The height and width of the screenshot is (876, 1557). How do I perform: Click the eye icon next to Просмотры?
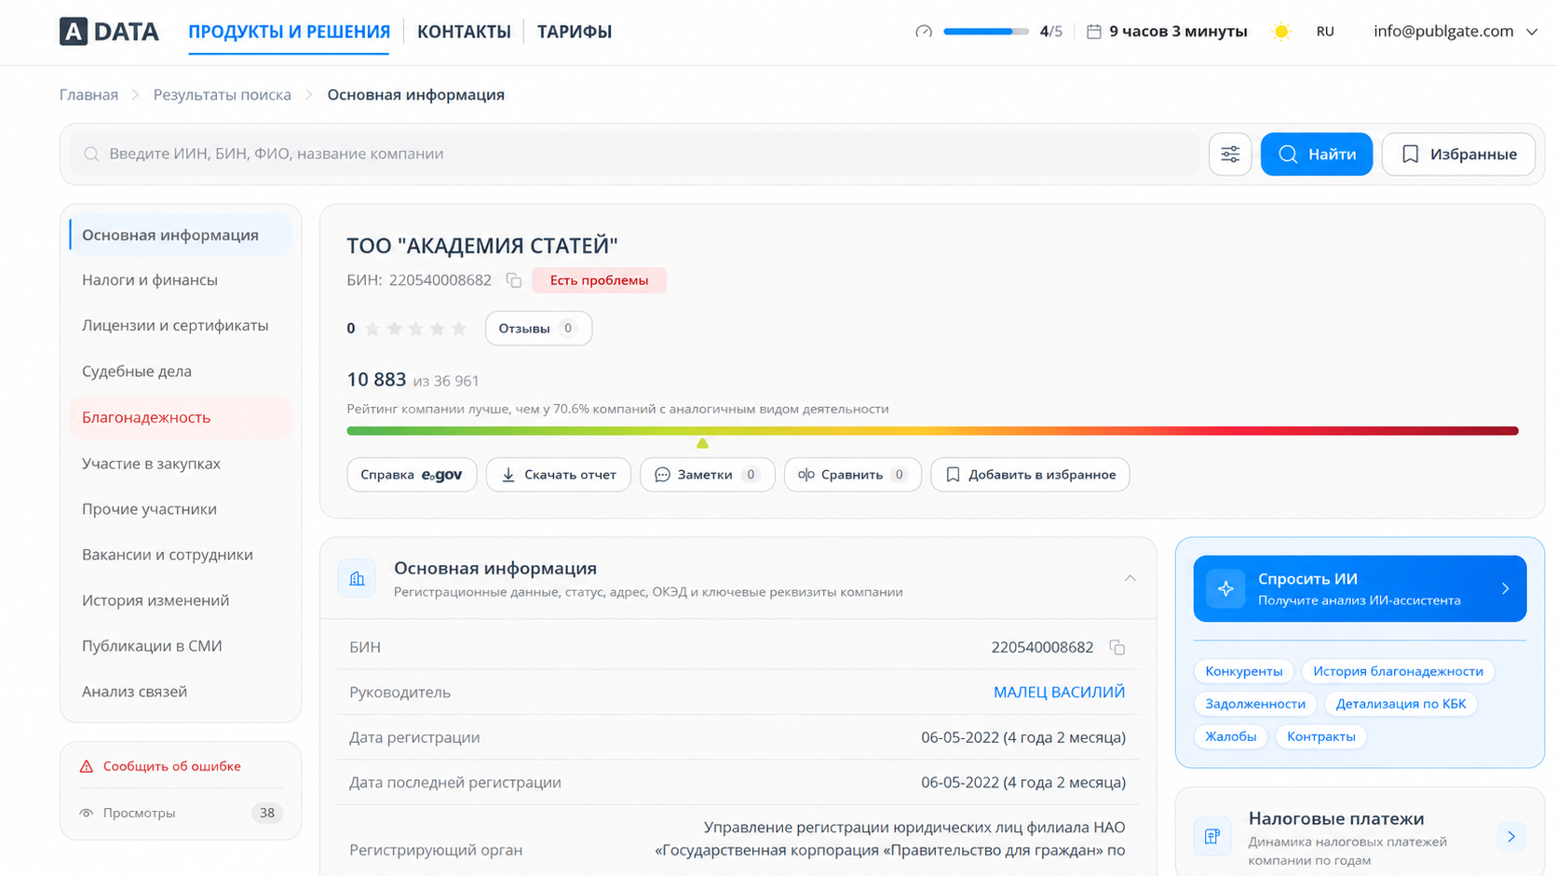pyautogui.click(x=87, y=813)
